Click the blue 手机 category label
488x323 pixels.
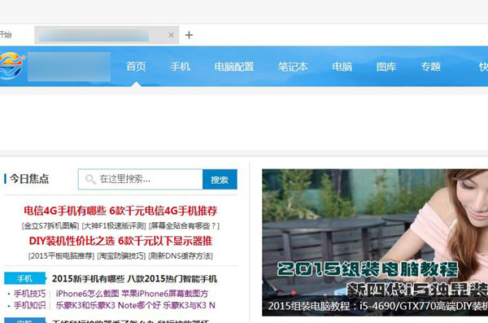(25, 278)
